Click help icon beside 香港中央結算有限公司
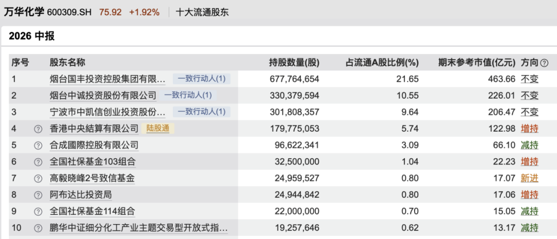Viewport: 557px width, 239px height. [38, 129]
